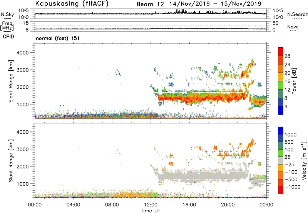Click the 'Slant Range [km]' label of the velocity panel
The image size is (308, 213).
pos(11,161)
